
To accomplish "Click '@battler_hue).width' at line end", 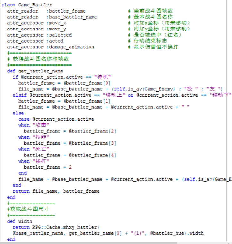I will [x=177, y=233].
